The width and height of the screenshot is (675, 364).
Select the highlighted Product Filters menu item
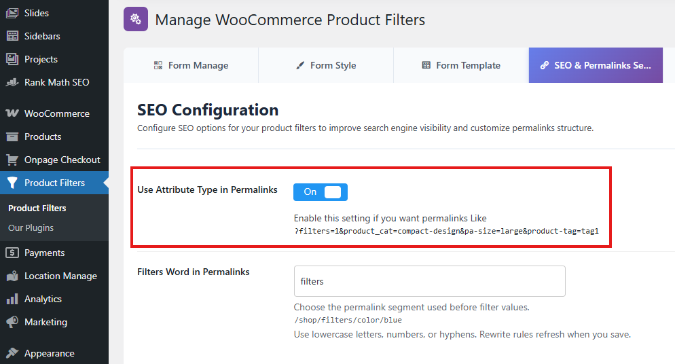[x=54, y=183]
